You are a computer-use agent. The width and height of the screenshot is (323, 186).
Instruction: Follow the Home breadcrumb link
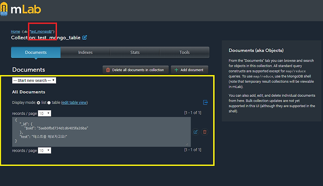(15, 31)
